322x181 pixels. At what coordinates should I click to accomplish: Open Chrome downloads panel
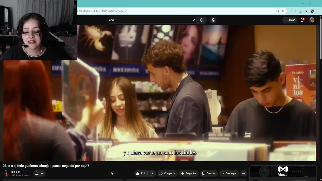point(300,11)
